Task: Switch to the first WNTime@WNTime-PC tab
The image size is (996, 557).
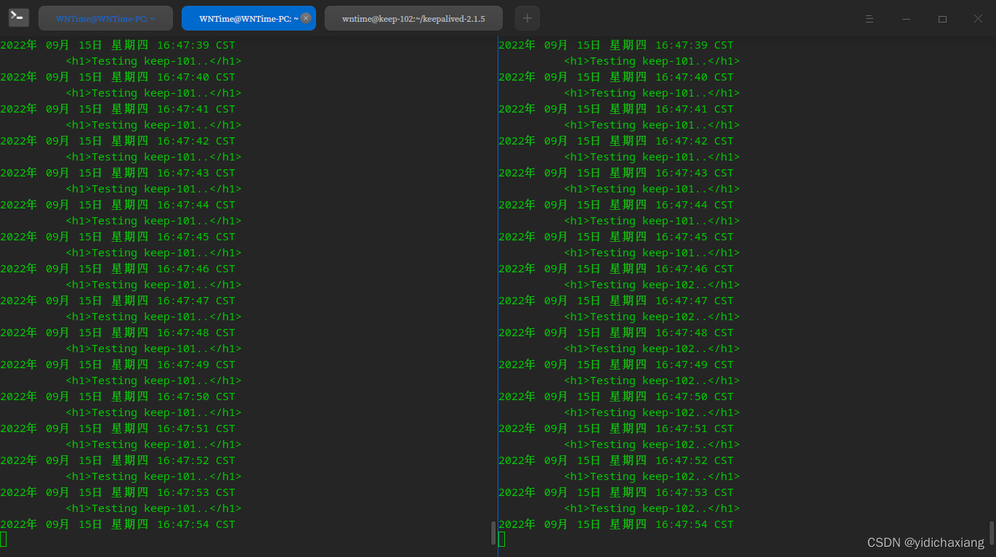Action: pyautogui.click(x=106, y=18)
